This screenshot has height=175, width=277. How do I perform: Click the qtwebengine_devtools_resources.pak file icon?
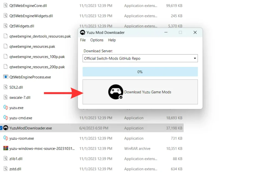[6, 36]
